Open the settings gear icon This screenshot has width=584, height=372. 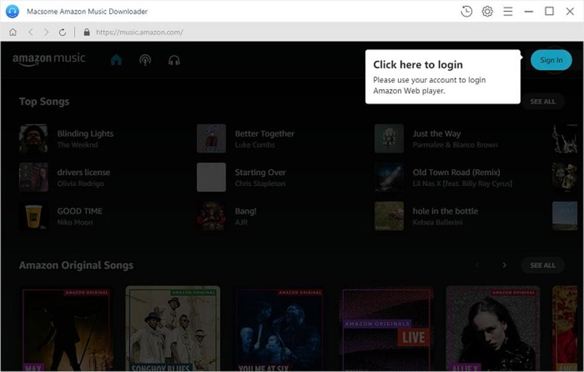coord(487,11)
